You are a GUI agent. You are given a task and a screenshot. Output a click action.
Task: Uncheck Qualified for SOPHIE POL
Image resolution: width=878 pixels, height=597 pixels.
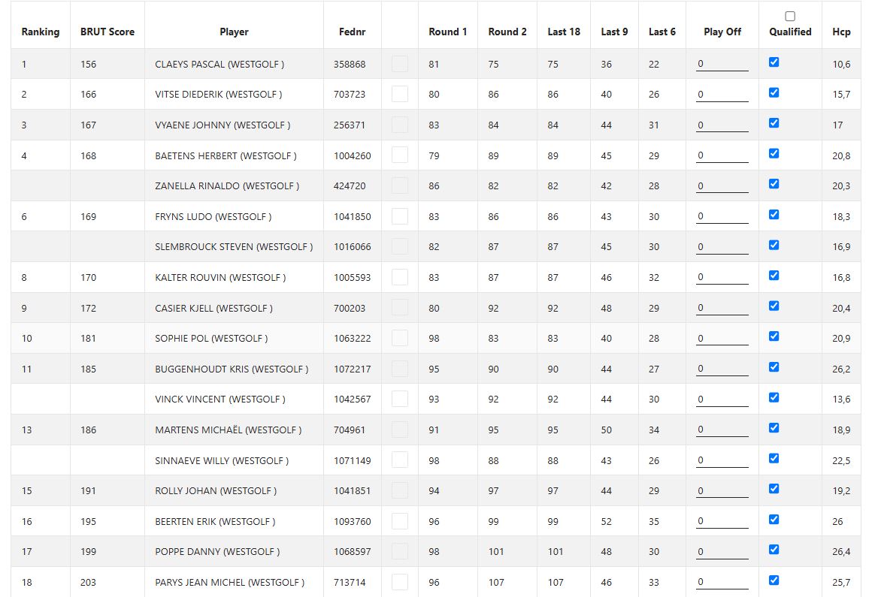(x=774, y=336)
